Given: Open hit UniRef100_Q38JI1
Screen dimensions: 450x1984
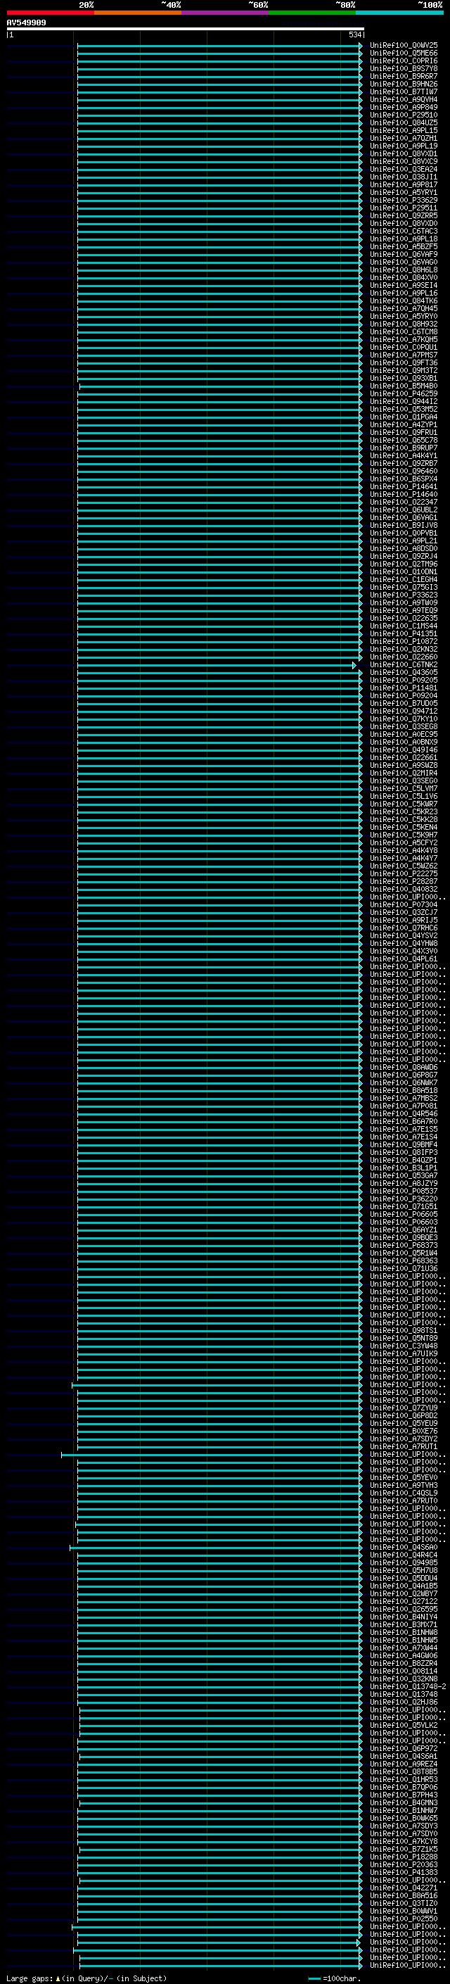Looking at the screenshot, I should coord(404,177).
